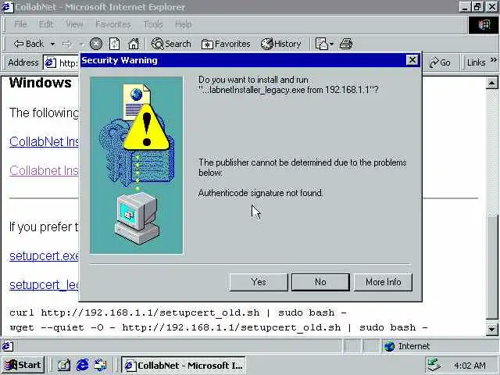
Task: Click the Show Desktop quick launch icon
Action: [63, 365]
